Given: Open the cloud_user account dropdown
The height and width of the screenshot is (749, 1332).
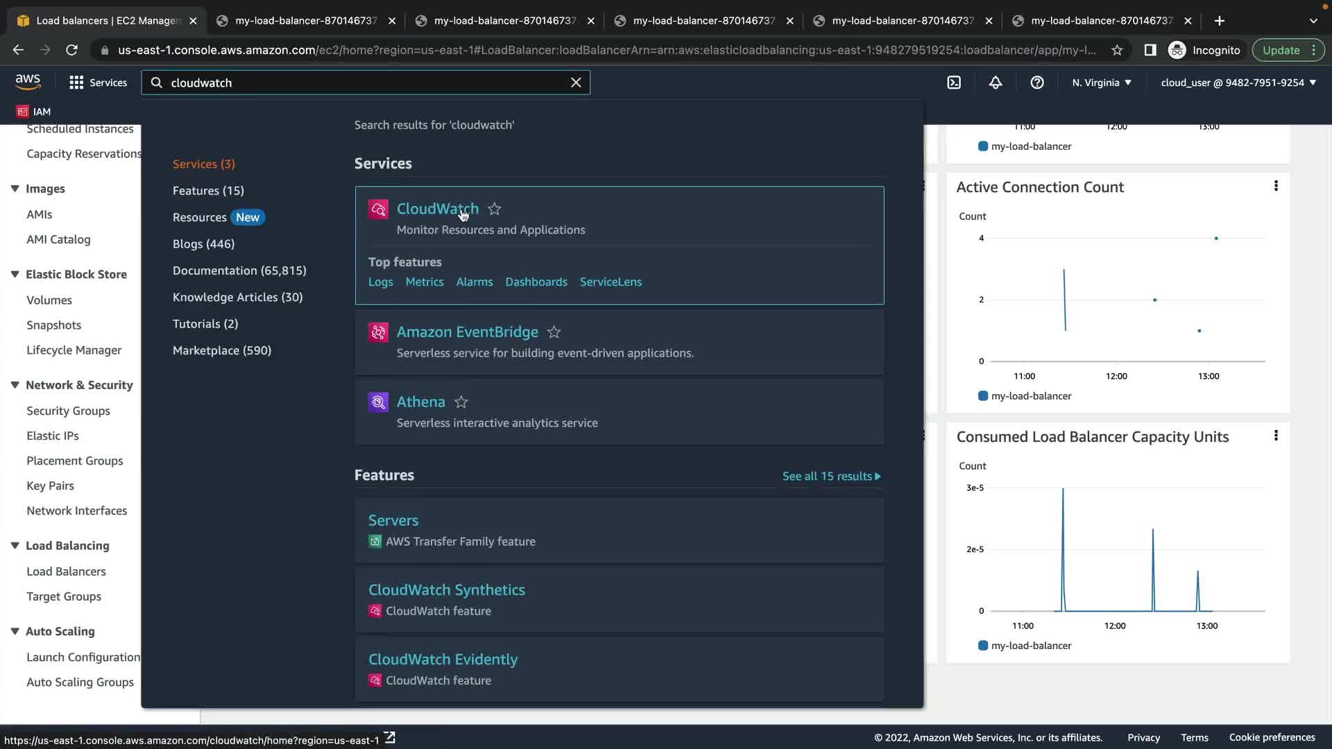Looking at the screenshot, I should tap(1238, 83).
